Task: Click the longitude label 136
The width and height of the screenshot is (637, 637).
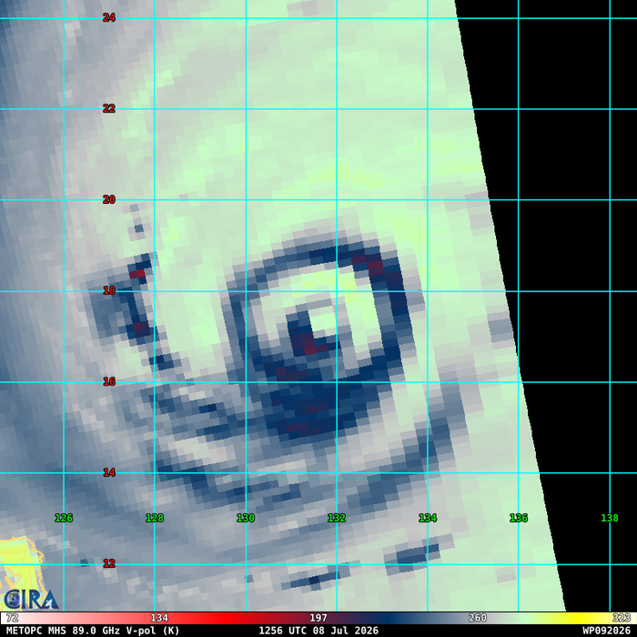Action: (x=519, y=518)
